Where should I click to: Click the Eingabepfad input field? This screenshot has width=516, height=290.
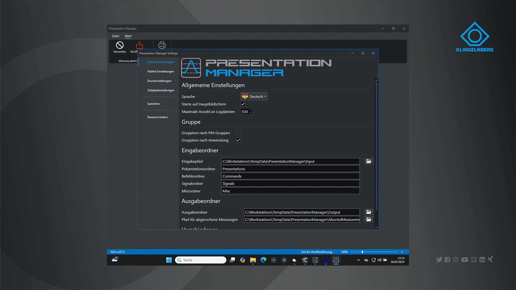tap(290, 161)
